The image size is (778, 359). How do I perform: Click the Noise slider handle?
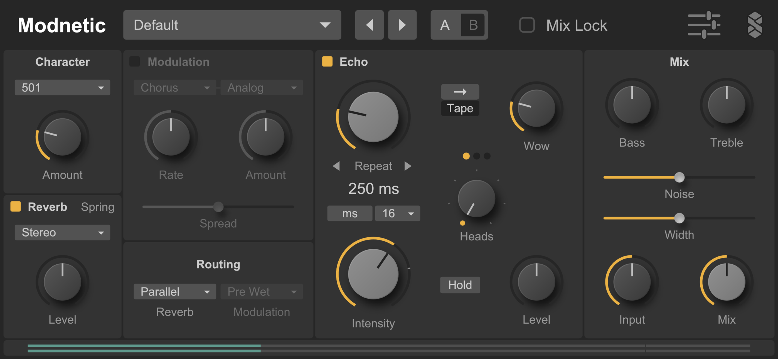tap(679, 177)
